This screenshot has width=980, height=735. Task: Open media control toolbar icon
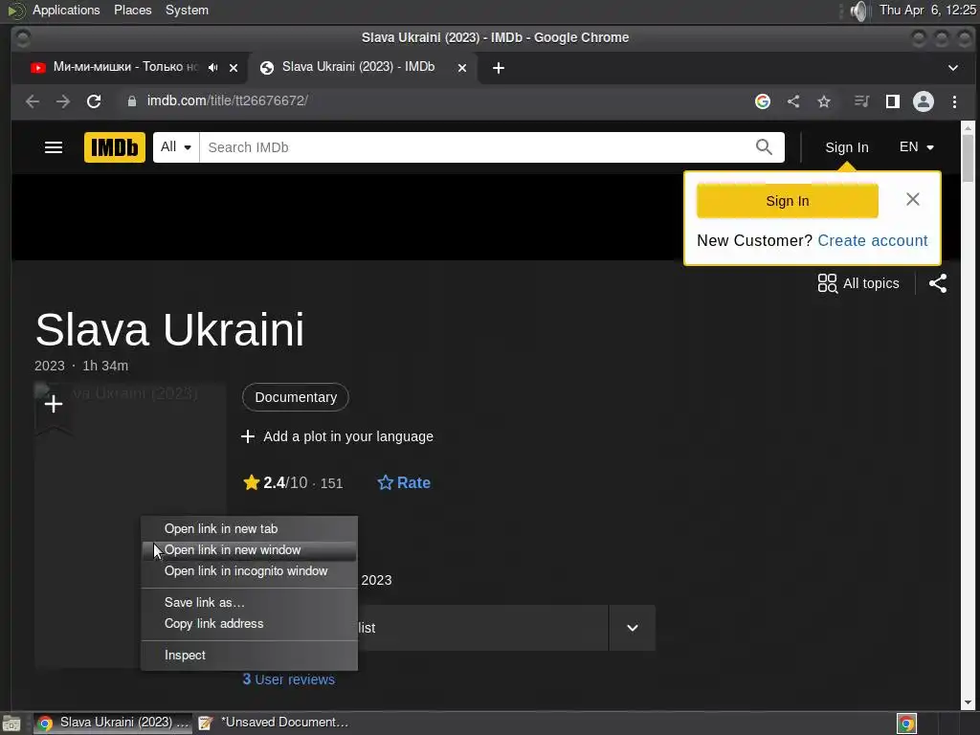pyautogui.click(x=862, y=101)
